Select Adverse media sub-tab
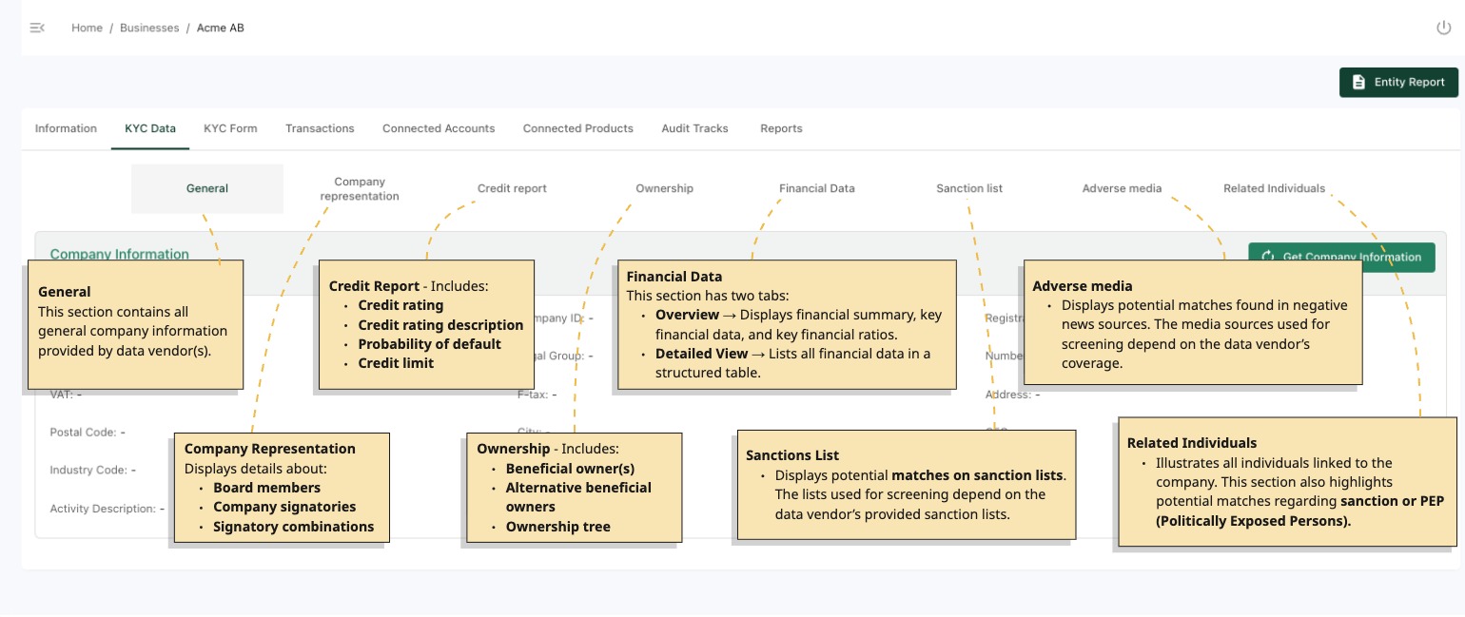Image resolution: width=1465 pixels, height=617 pixels. coord(1122,188)
